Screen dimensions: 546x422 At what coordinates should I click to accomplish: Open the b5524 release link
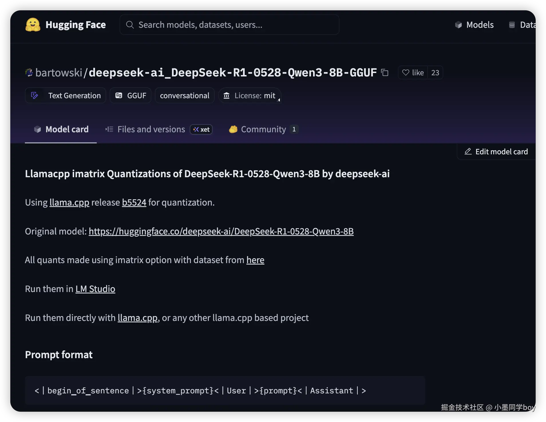coord(134,203)
